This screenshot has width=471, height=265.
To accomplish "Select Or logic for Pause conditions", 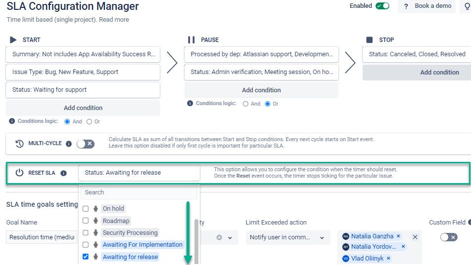I will click(x=268, y=104).
